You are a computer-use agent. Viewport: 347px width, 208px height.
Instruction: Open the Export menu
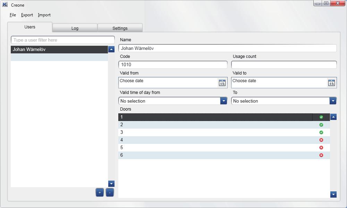[x=27, y=15]
